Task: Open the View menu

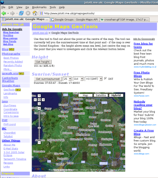Action: (x=19, y=7)
